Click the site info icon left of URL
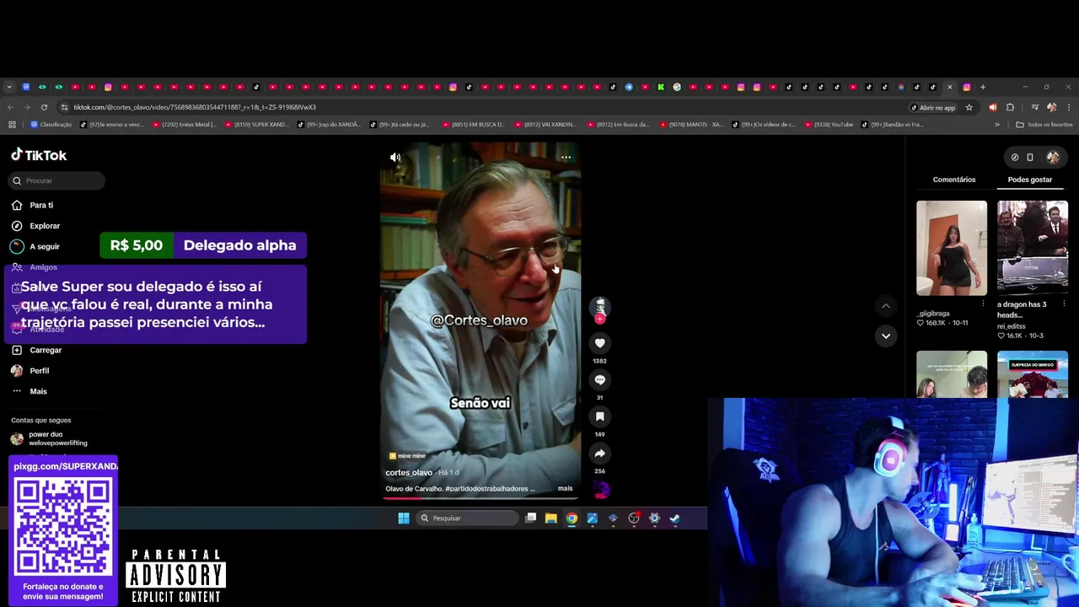Image resolution: width=1079 pixels, height=607 pixels. [65, 108]
